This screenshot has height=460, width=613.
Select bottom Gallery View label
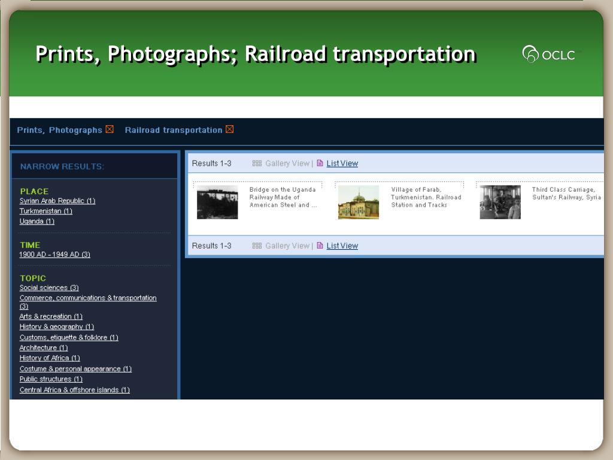pos(287,246)
